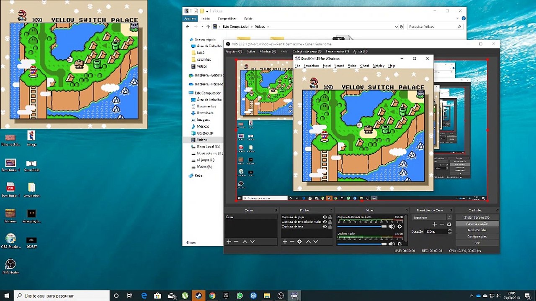
Task: Click Modo Estúdio button
Action: pos(477,230)
